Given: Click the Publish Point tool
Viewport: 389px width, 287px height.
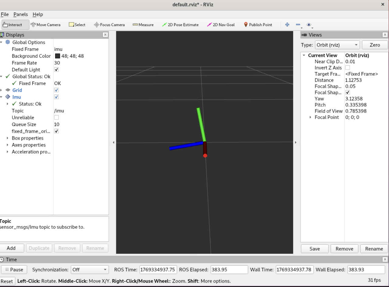Looking at the screenshot, I should (x=258, y=25).
